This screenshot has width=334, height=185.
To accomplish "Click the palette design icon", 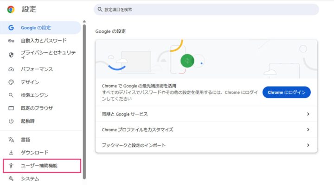I will pyautogui.click(x=11, y=82).
